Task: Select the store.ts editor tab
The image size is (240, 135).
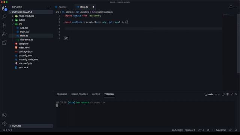Action: pos(85,7)
